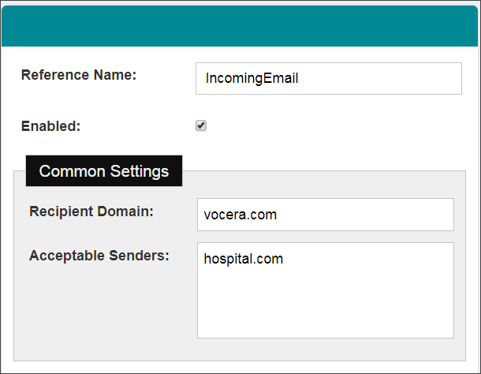Click the Enabled label text
Screen dimensions: 481x374
tap(50, 125)
